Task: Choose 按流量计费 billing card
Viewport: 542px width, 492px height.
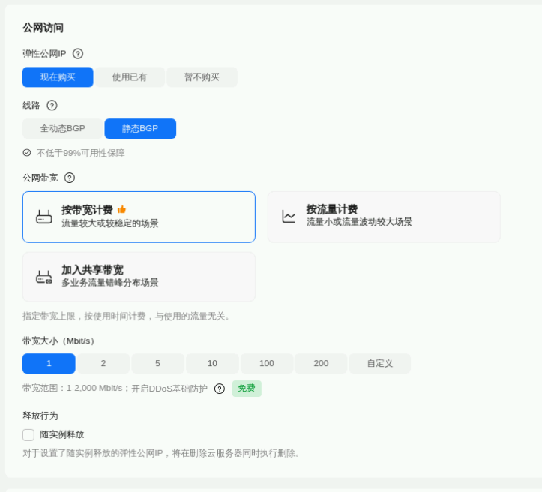Action: pos(384,217)
